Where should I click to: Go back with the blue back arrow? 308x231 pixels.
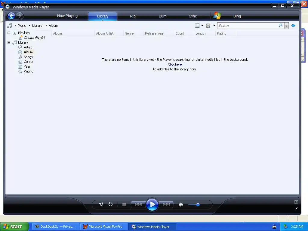click(11, 16)
